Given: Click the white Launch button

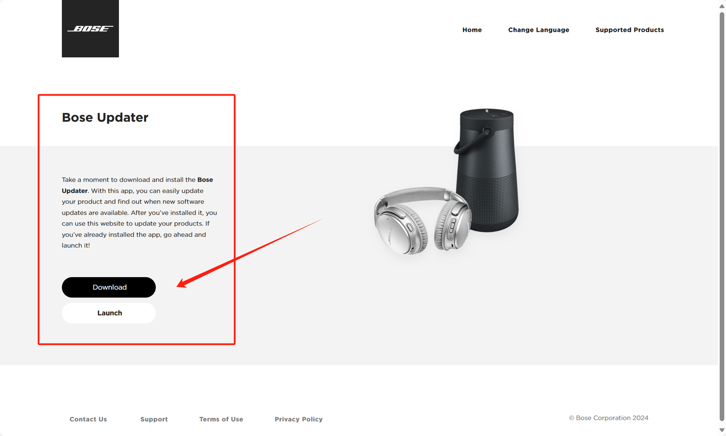Looking at the screenshot, I should pos(109,313).
